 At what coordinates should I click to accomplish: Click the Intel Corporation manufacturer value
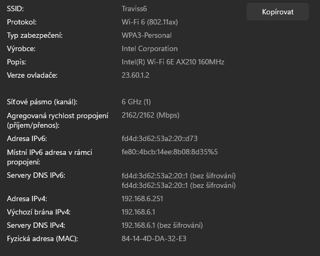[x=149, y=49]
